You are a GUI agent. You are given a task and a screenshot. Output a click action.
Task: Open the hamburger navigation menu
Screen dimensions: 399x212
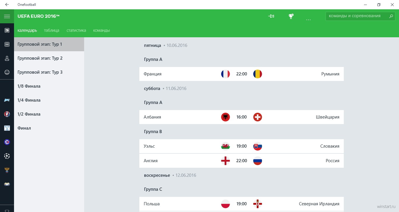click(x=7, y=16)
